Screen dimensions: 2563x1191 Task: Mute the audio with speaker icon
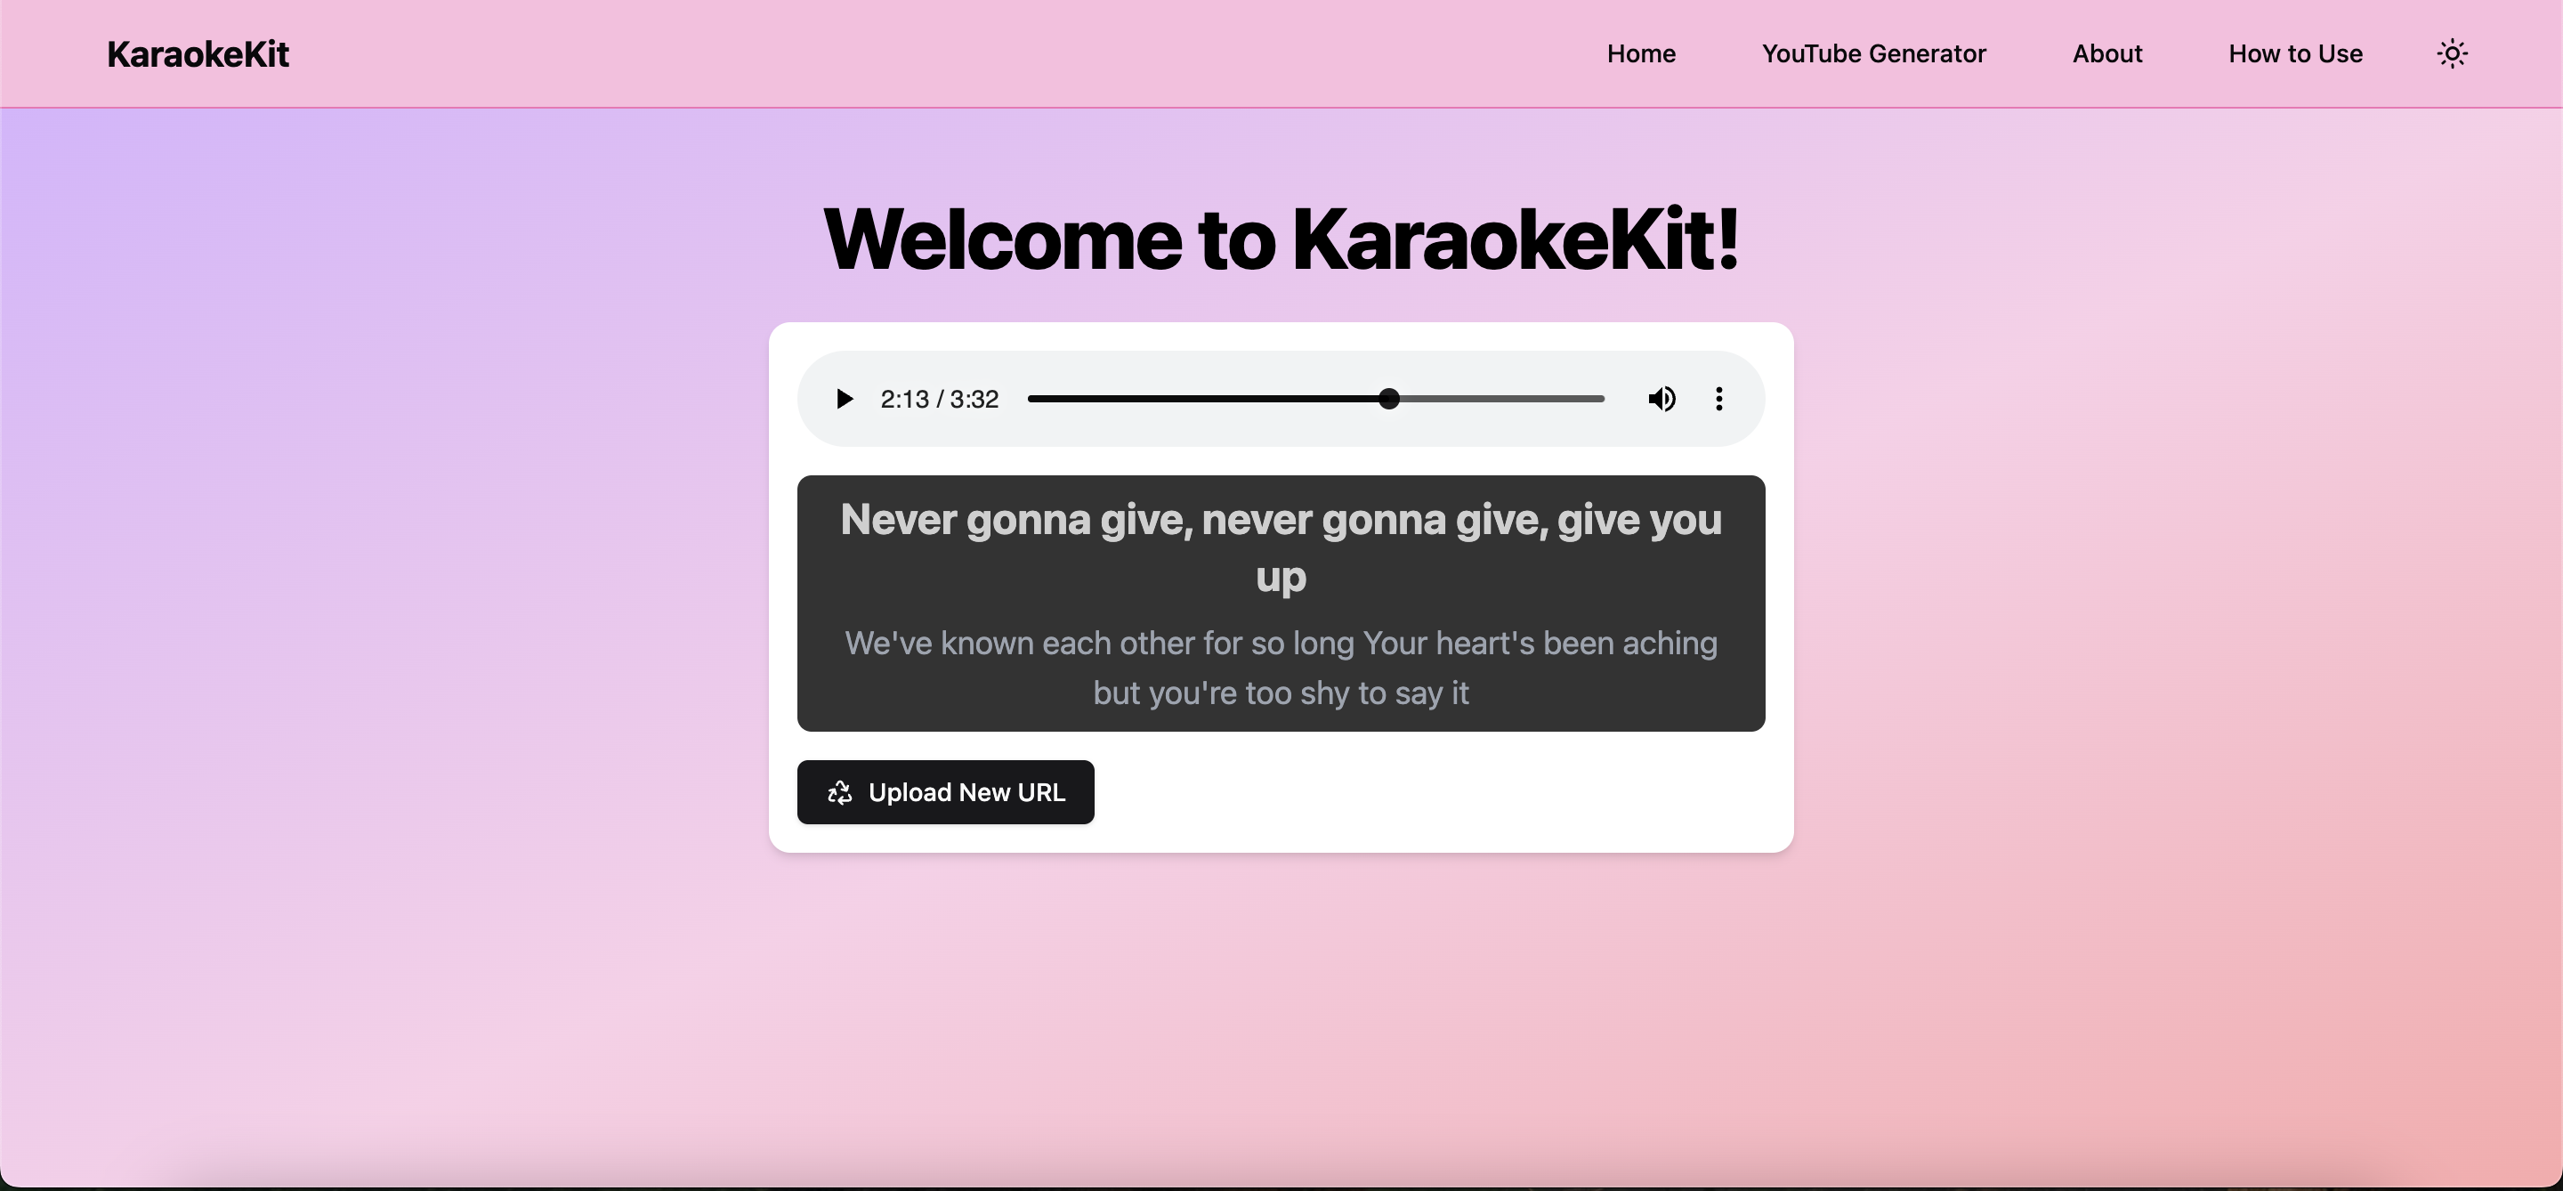[1661, 399]
